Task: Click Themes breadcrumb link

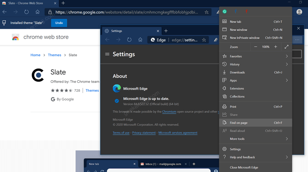Action: tap(55, 55)
